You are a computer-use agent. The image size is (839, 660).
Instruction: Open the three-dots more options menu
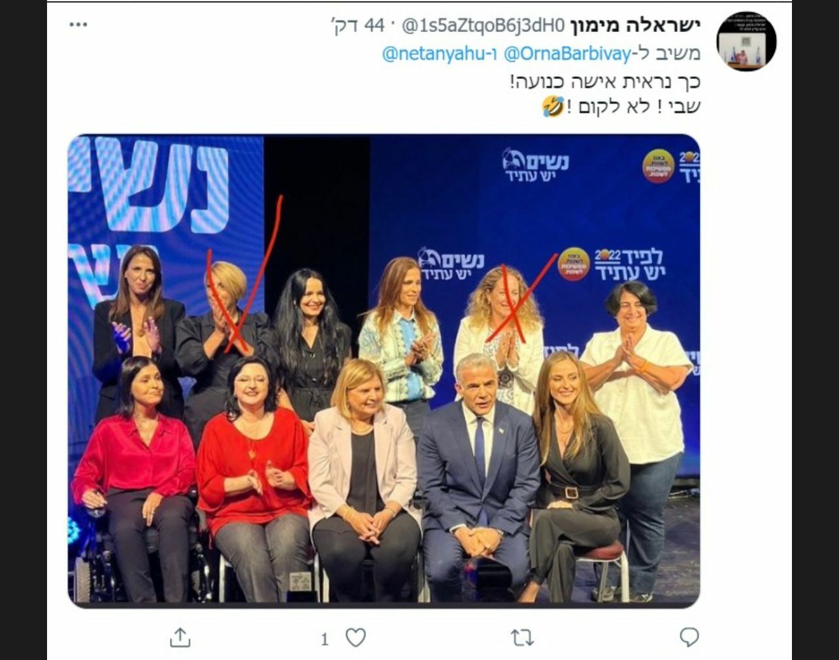[78, 25]
